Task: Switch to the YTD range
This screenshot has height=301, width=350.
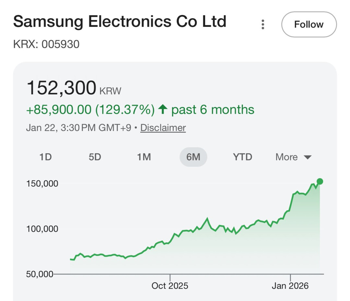Action: click(242, 157)
